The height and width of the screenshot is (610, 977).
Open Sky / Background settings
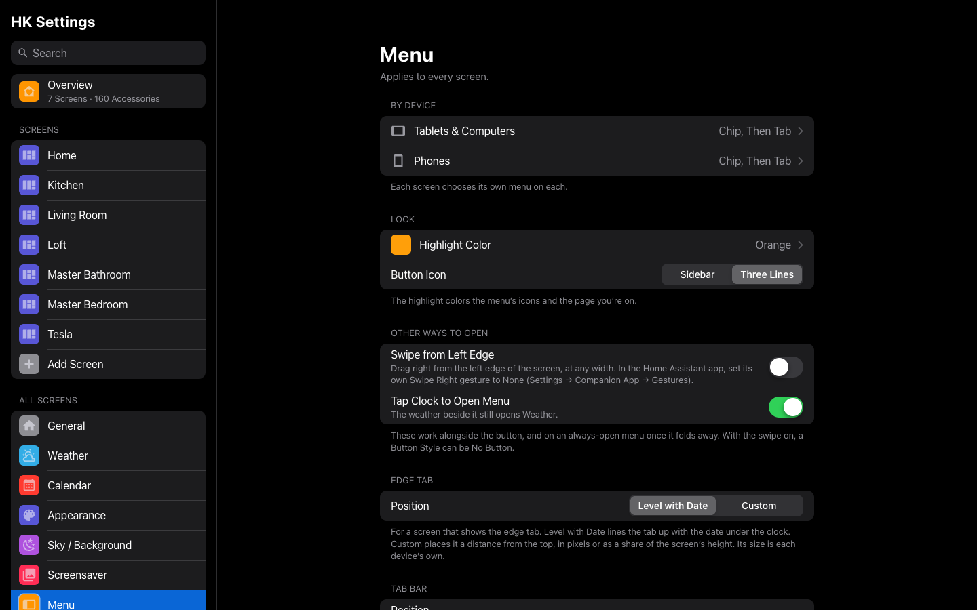[x=108, y=545]
